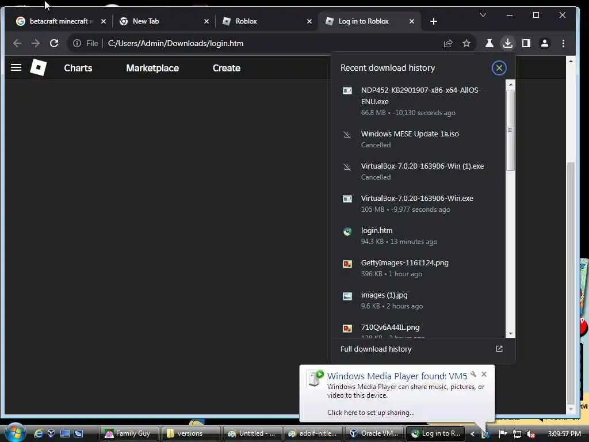Click VirtualBox-7.0.20-163906-Win.exe file icon
This screenshot has width=589, height=442.
click(x=347, y=199)
